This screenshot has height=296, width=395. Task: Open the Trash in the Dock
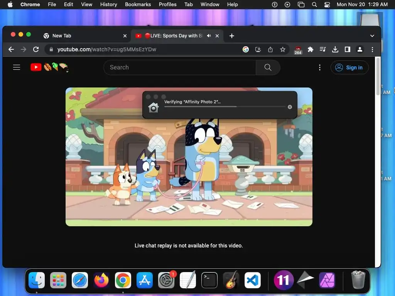[358, 280]
